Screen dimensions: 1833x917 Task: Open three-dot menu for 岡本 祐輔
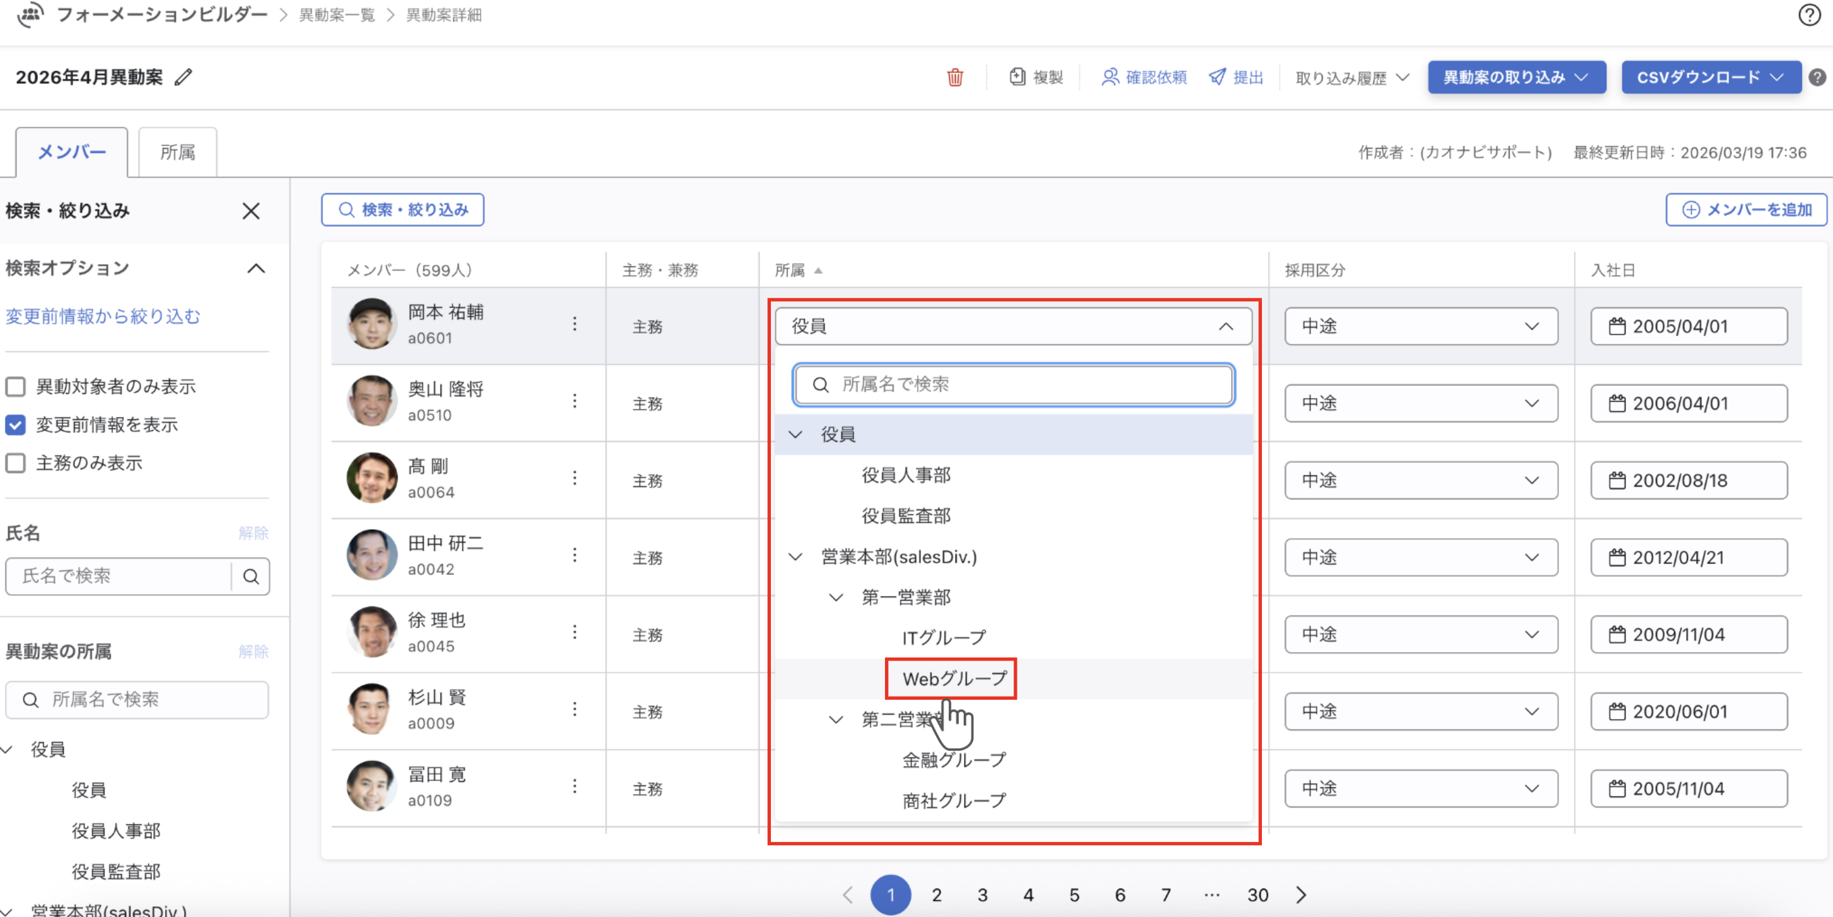pyautogui.click(x=574, y=324)
